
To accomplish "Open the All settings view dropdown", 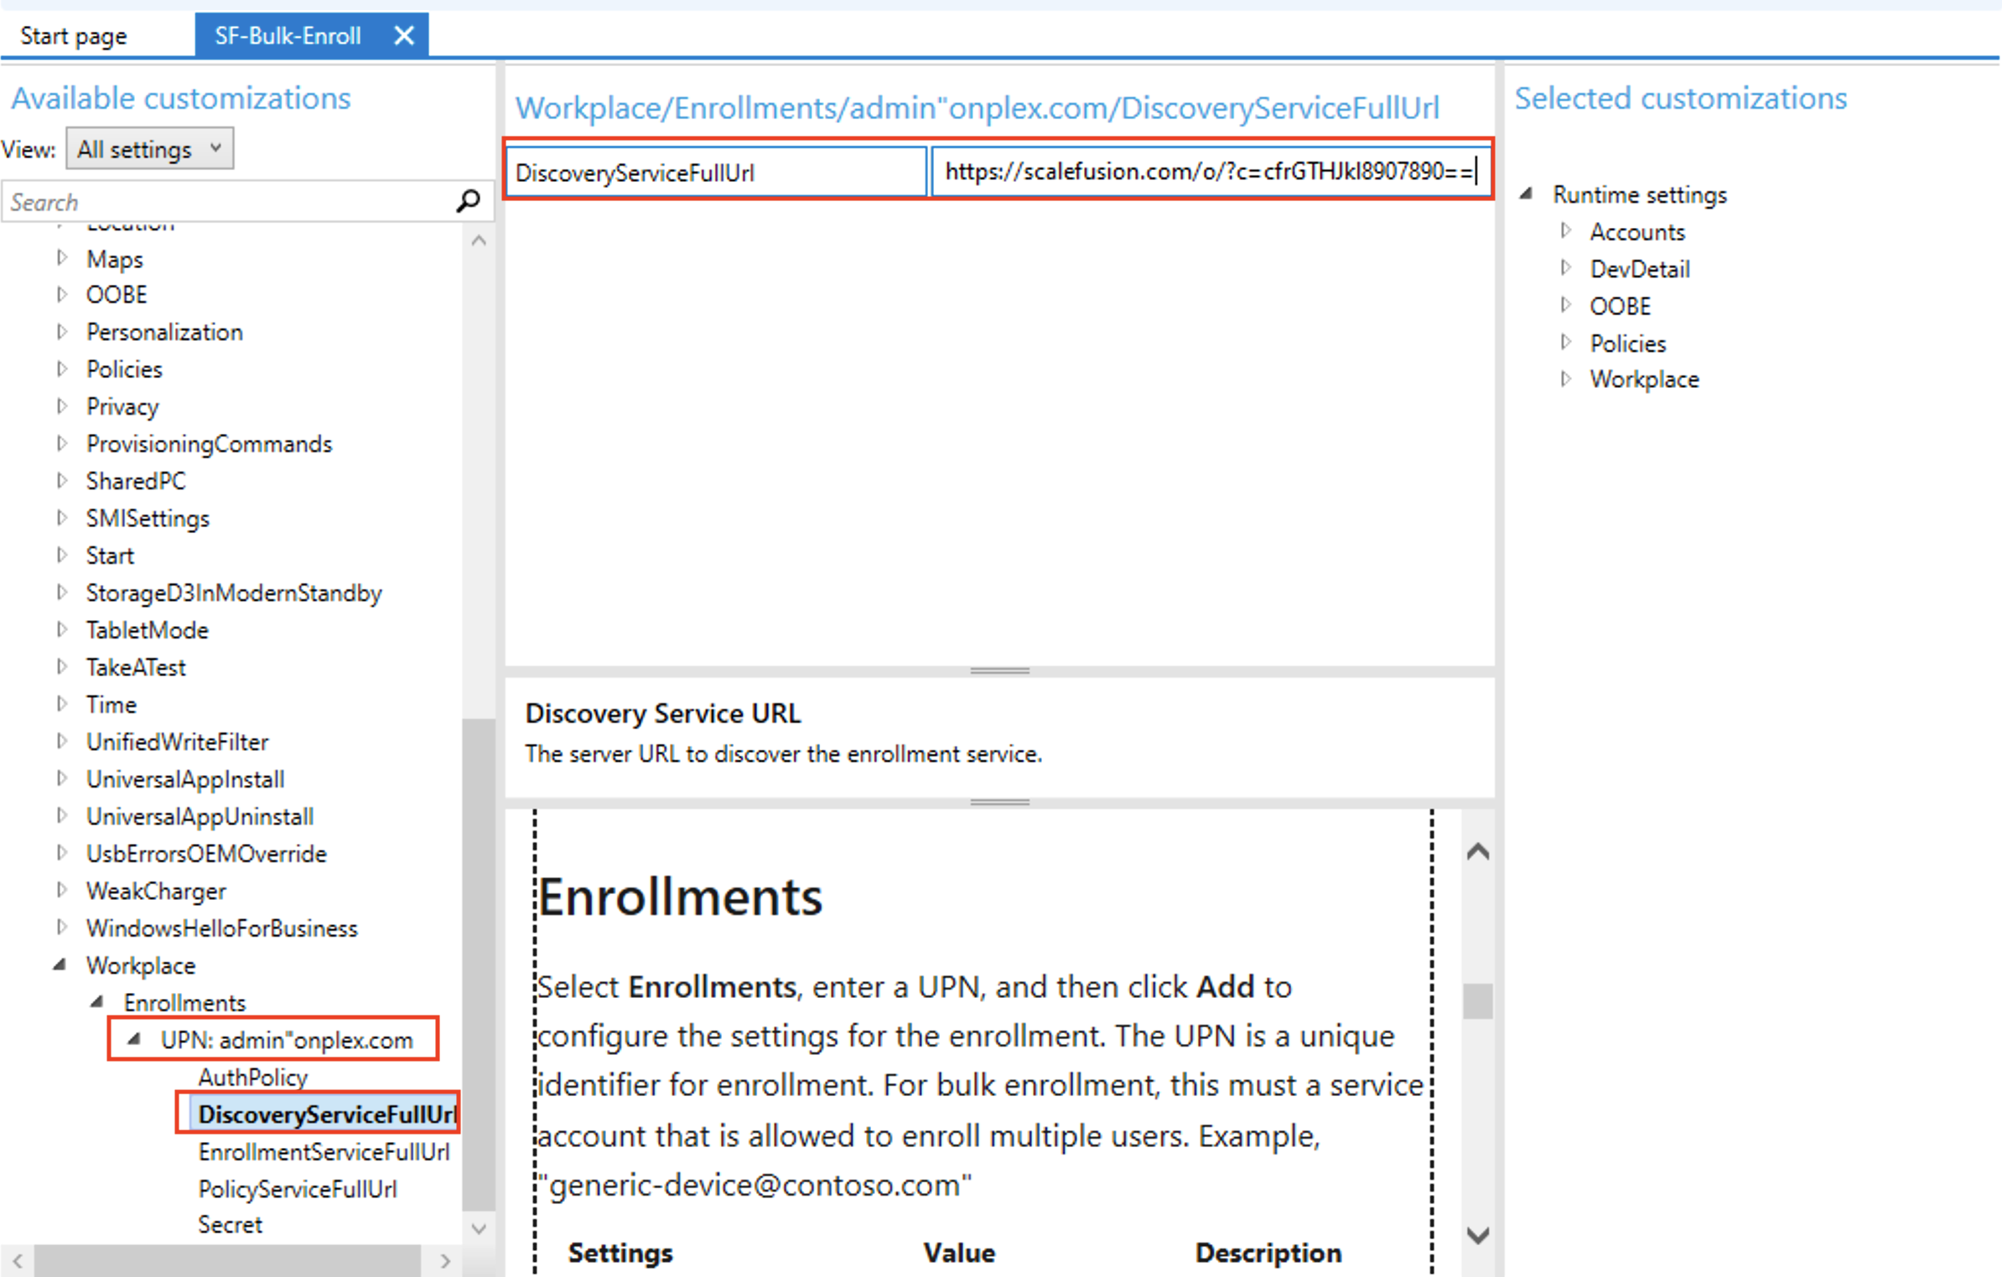I will pos(149,149).
